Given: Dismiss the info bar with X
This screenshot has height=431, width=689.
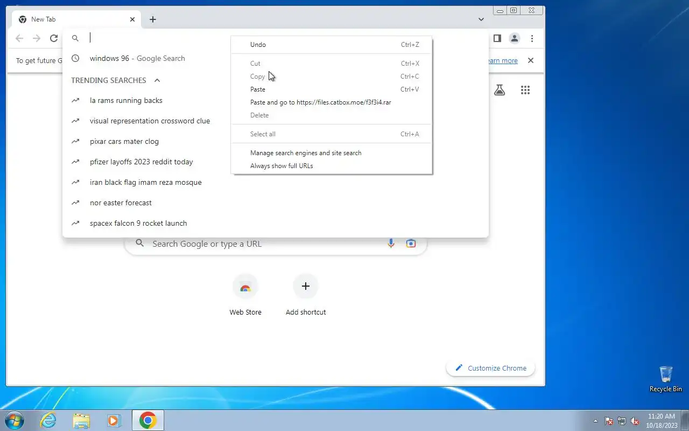Looking at the screenshot, I should point(531,60).
